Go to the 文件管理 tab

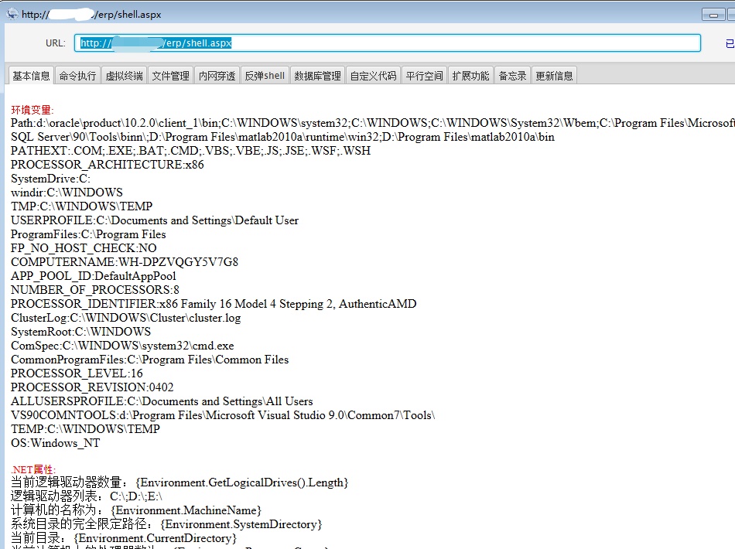pos(170,76)
